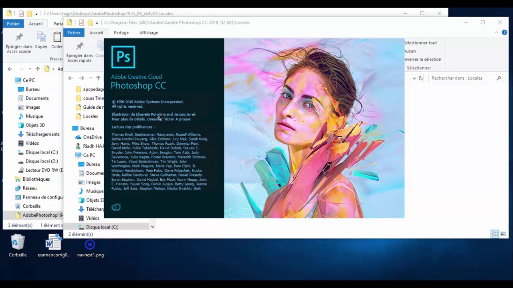The width and height of the screenshot is (513, 288).
Task: Open the recent locations dropdown in the back window
Action: pyautogui.click(x=30, y=69)
